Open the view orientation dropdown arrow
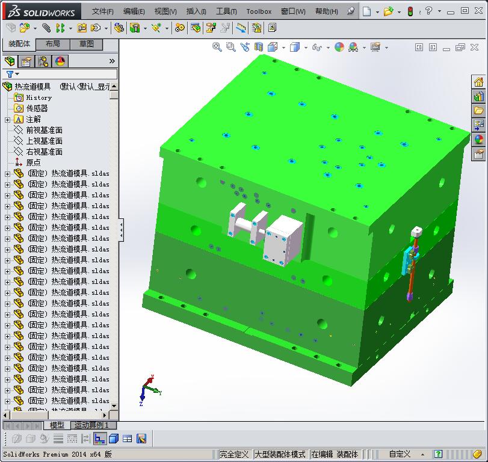 click(x=283, y=47)
